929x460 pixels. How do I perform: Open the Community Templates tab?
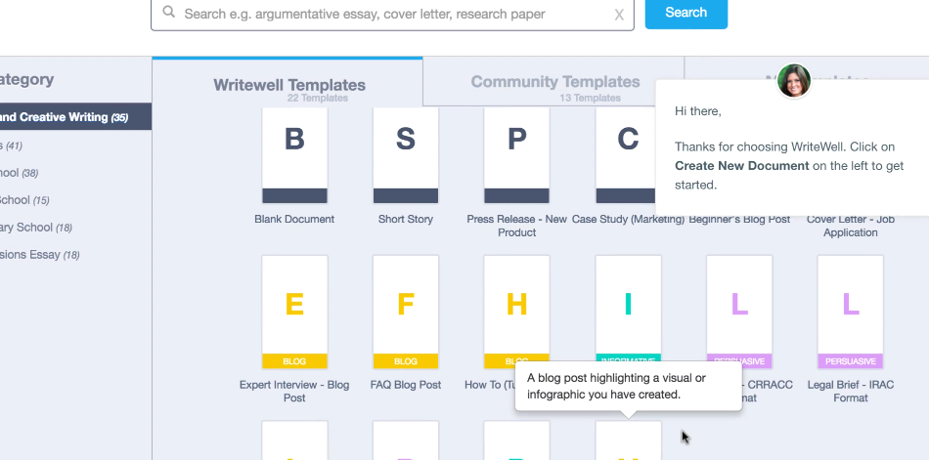pos(555,83)
